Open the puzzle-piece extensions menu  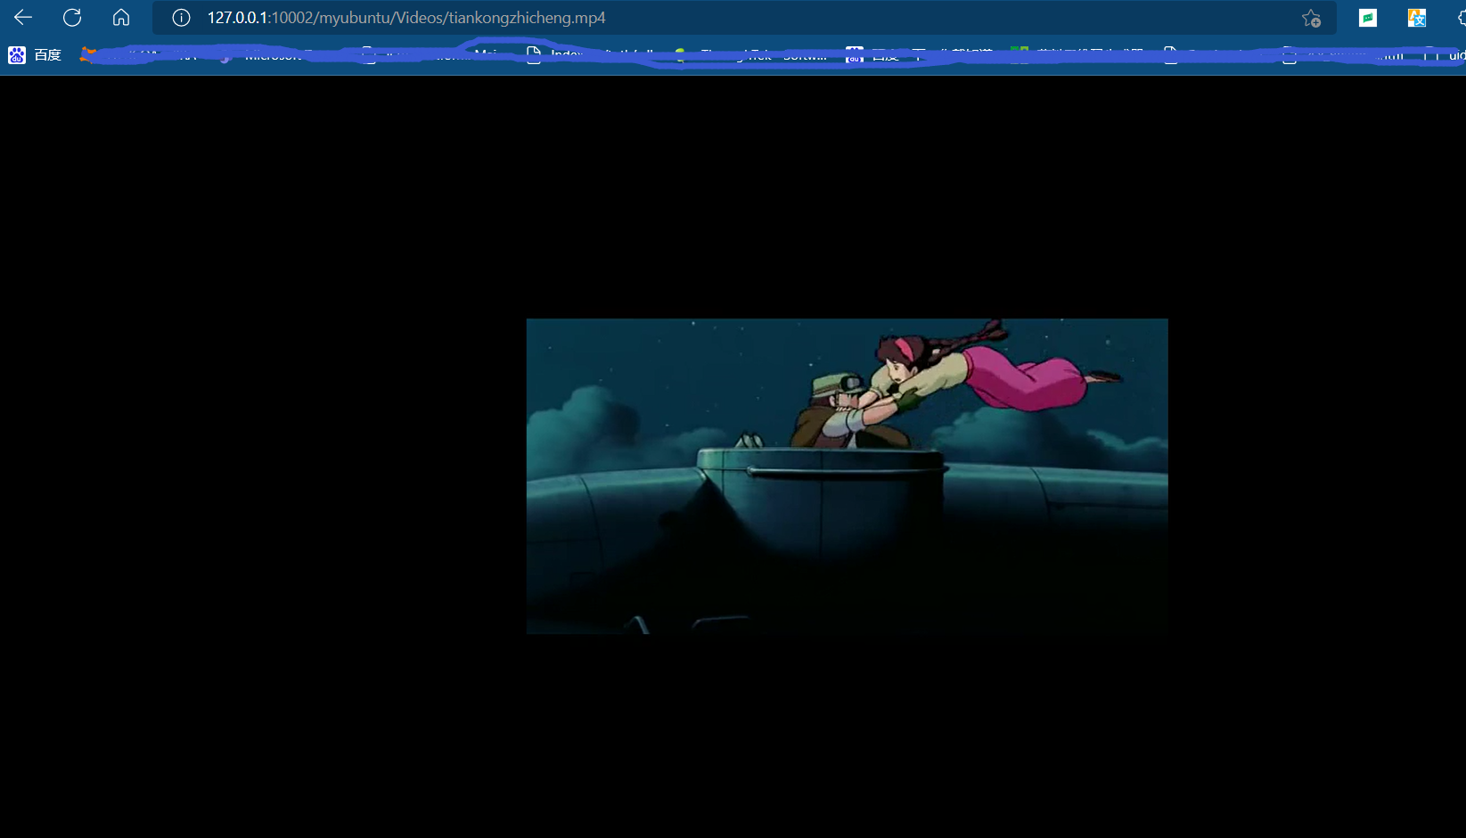[x=1460, y=18]
